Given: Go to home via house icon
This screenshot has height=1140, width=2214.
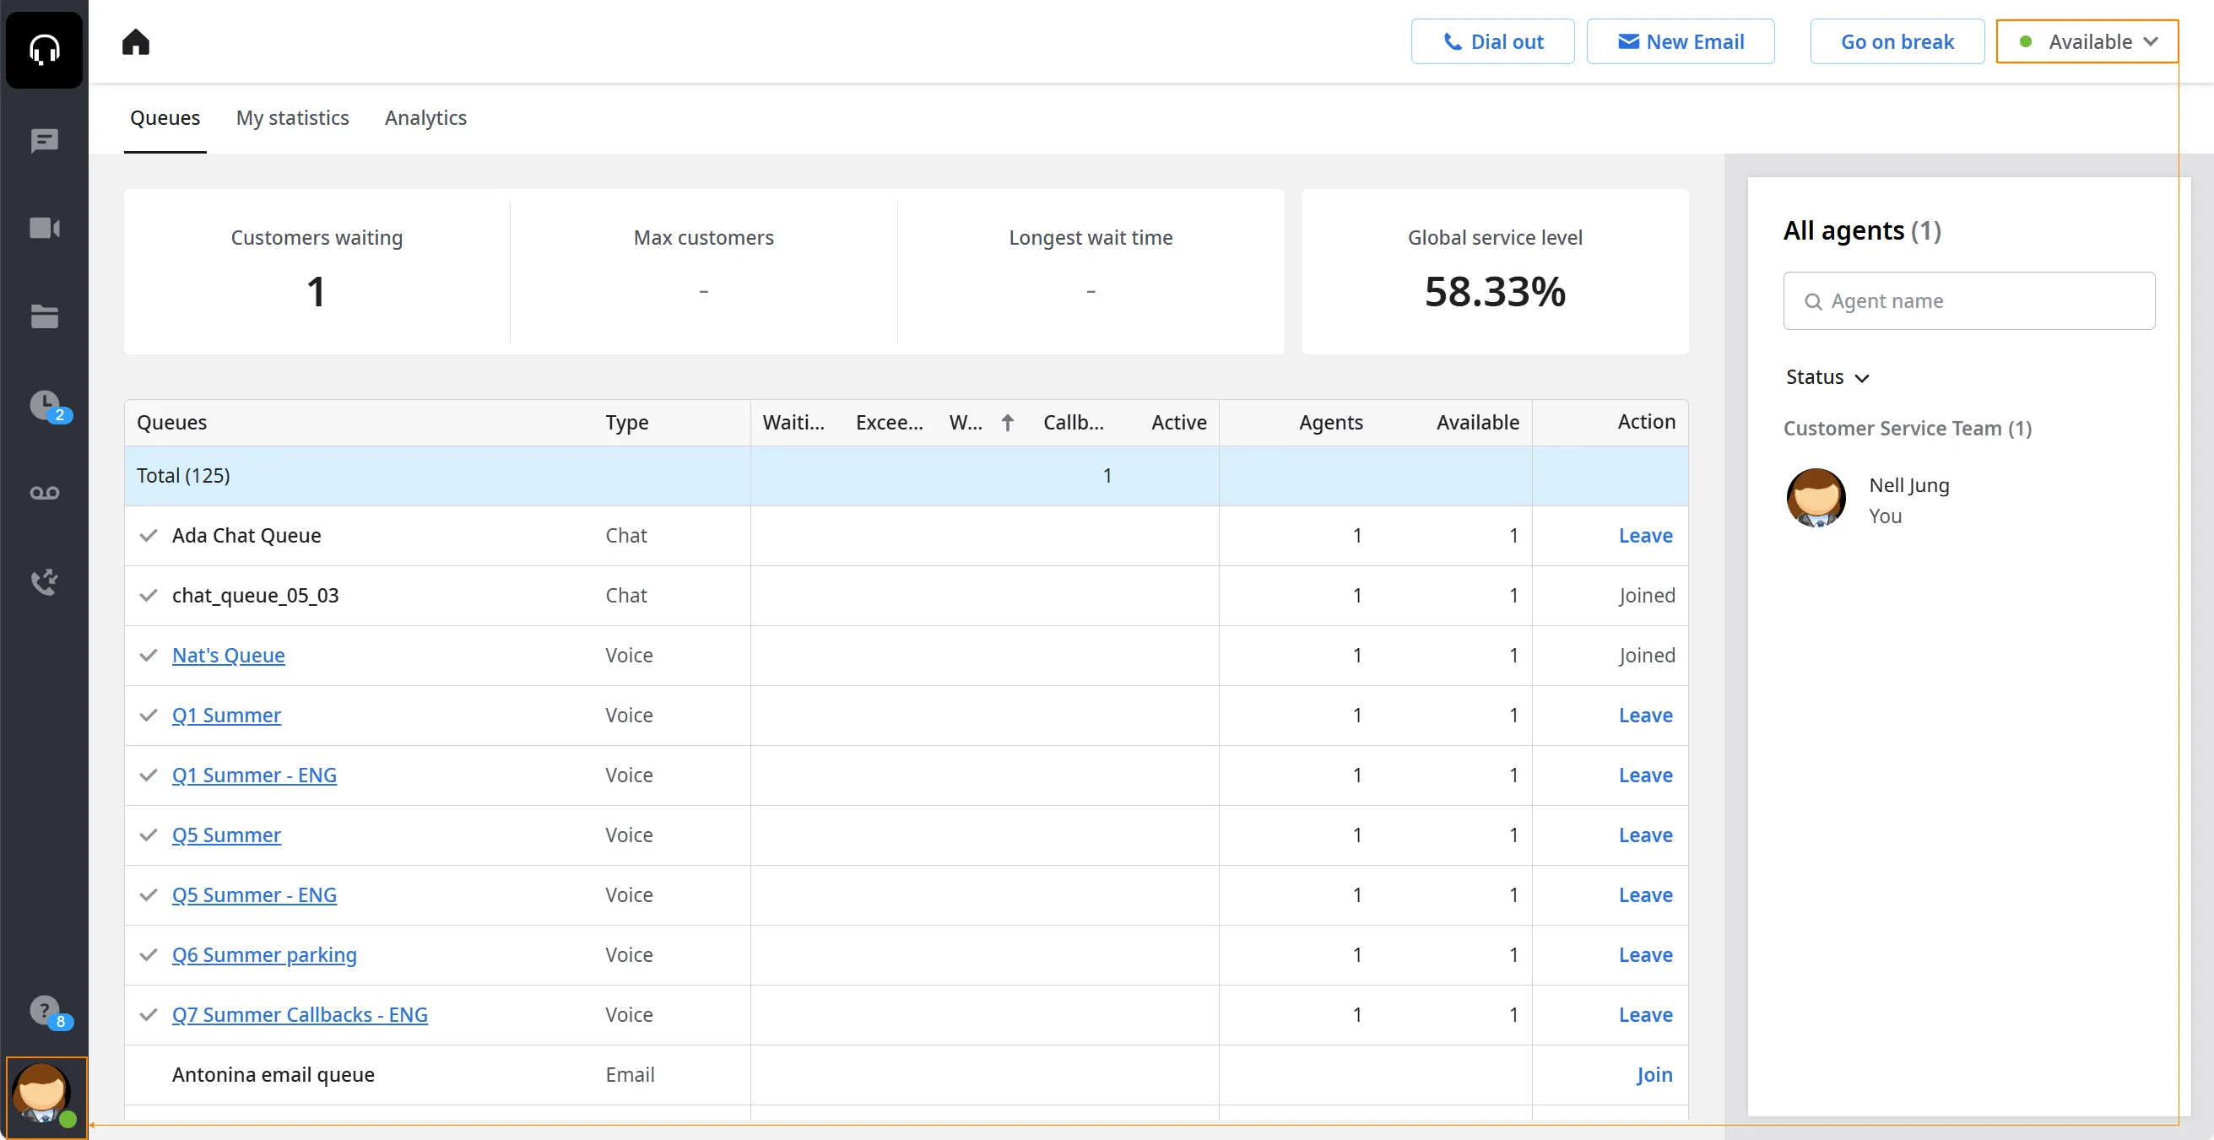Looking at the screenshot, I should tap(136, 41).
